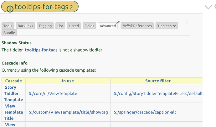Close the info panel with the X icon
The width and height of the screenshot is (216, 127).
point(187,23)
